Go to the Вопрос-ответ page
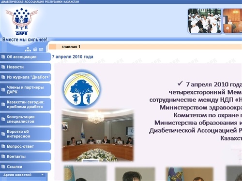 pyautogui.click(x=26, y=146)
